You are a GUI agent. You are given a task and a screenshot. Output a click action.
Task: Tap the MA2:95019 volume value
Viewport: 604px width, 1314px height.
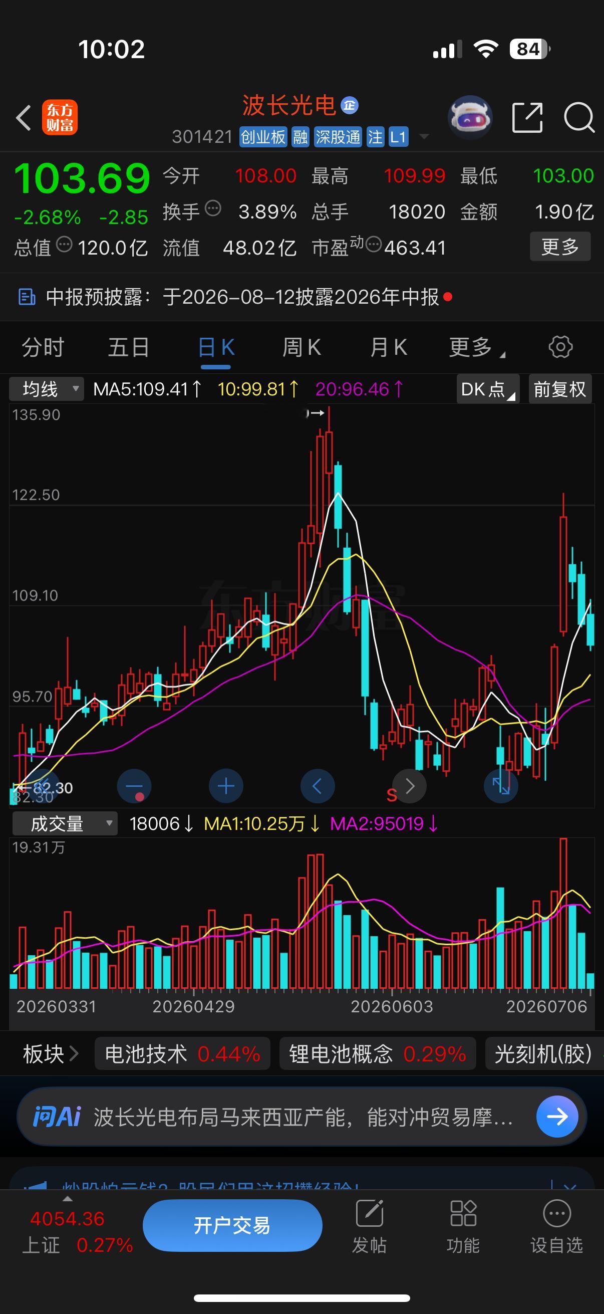384,824
